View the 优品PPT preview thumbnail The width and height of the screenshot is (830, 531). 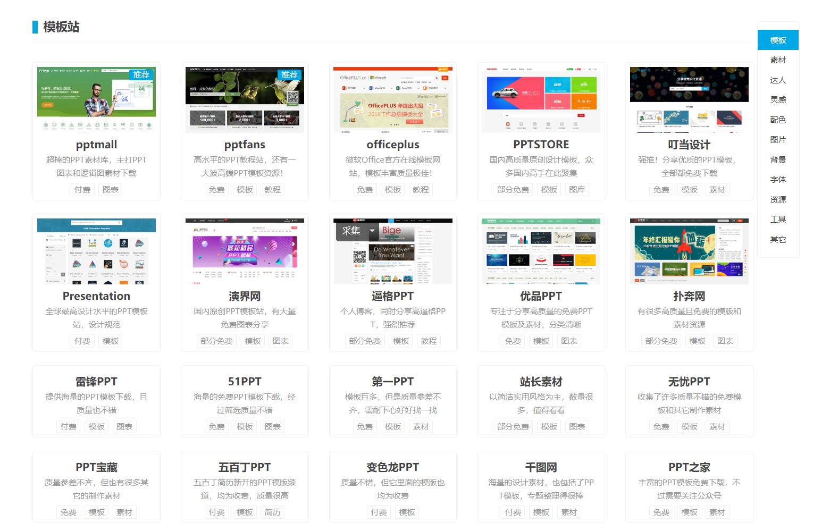[541, 251]
